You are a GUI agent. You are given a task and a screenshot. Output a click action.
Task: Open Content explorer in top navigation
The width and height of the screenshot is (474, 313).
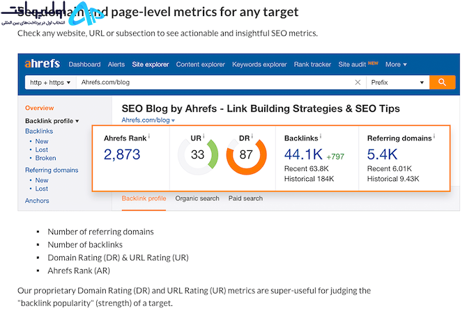[x=201, y=64]
